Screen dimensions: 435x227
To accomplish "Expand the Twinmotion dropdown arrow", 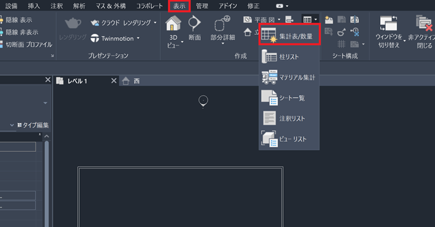I will click(138, 38).
